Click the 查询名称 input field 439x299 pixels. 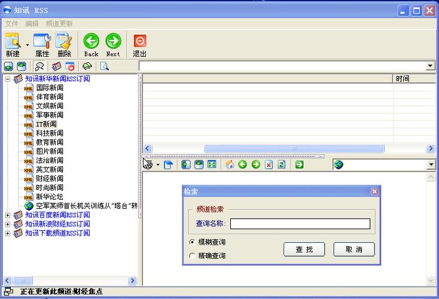pos(300,224)
